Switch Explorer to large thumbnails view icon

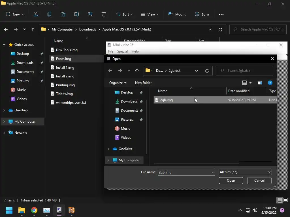pos(286,200)
